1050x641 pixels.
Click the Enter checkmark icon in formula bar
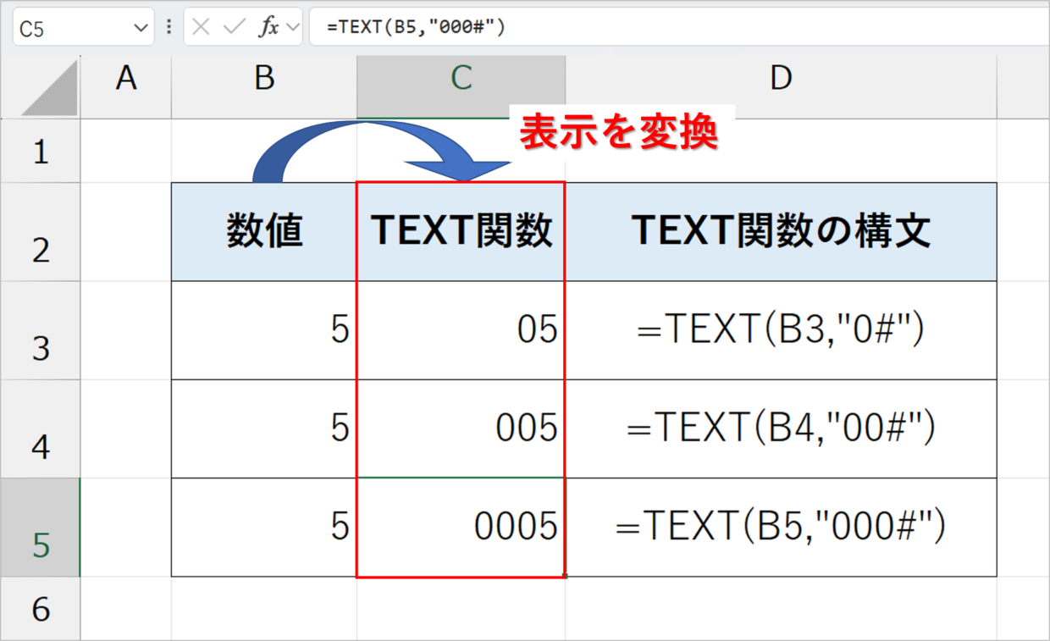[x=234, y=27]
